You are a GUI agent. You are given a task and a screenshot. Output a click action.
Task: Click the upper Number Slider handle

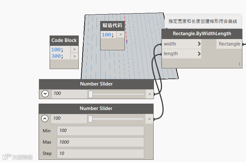[x=90, y=94]
